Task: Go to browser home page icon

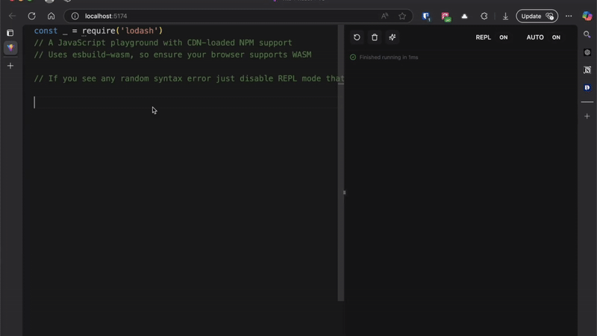Action: pos(51,16)
